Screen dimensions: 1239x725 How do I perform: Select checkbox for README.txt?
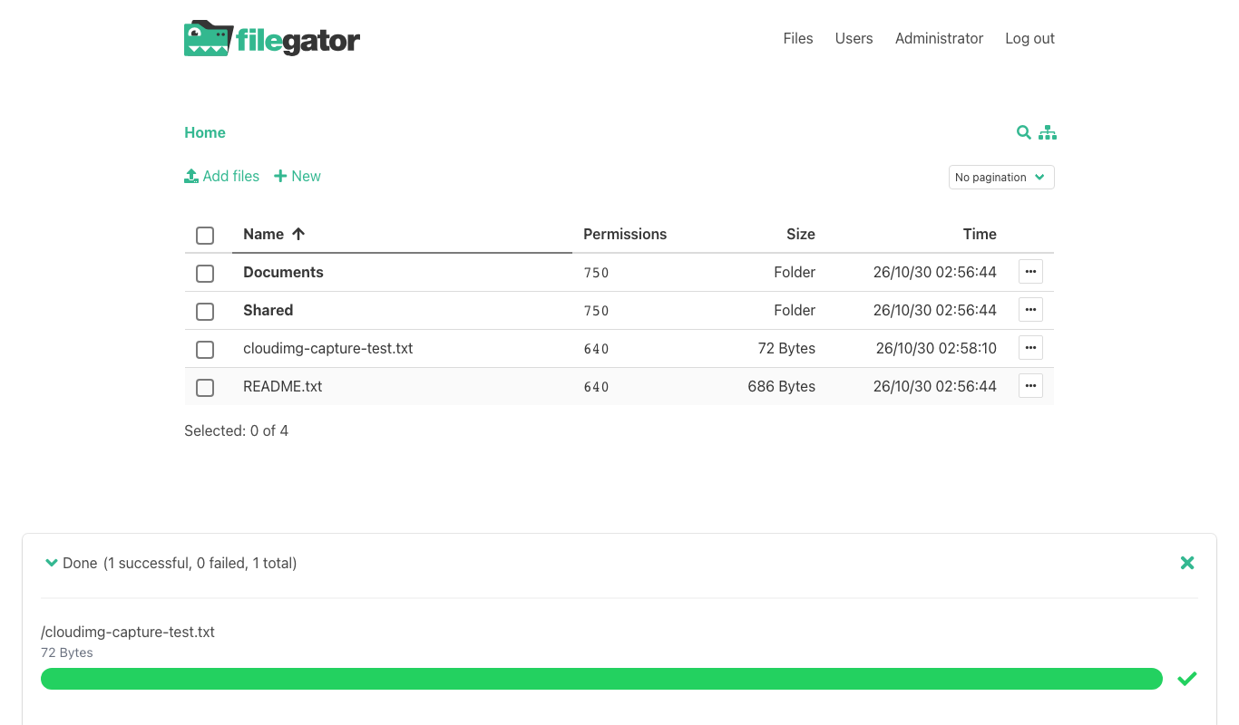tap(205, 388)
